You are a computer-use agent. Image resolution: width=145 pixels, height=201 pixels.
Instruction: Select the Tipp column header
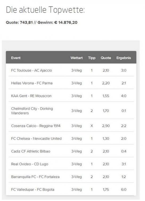[x=92, y=58]
